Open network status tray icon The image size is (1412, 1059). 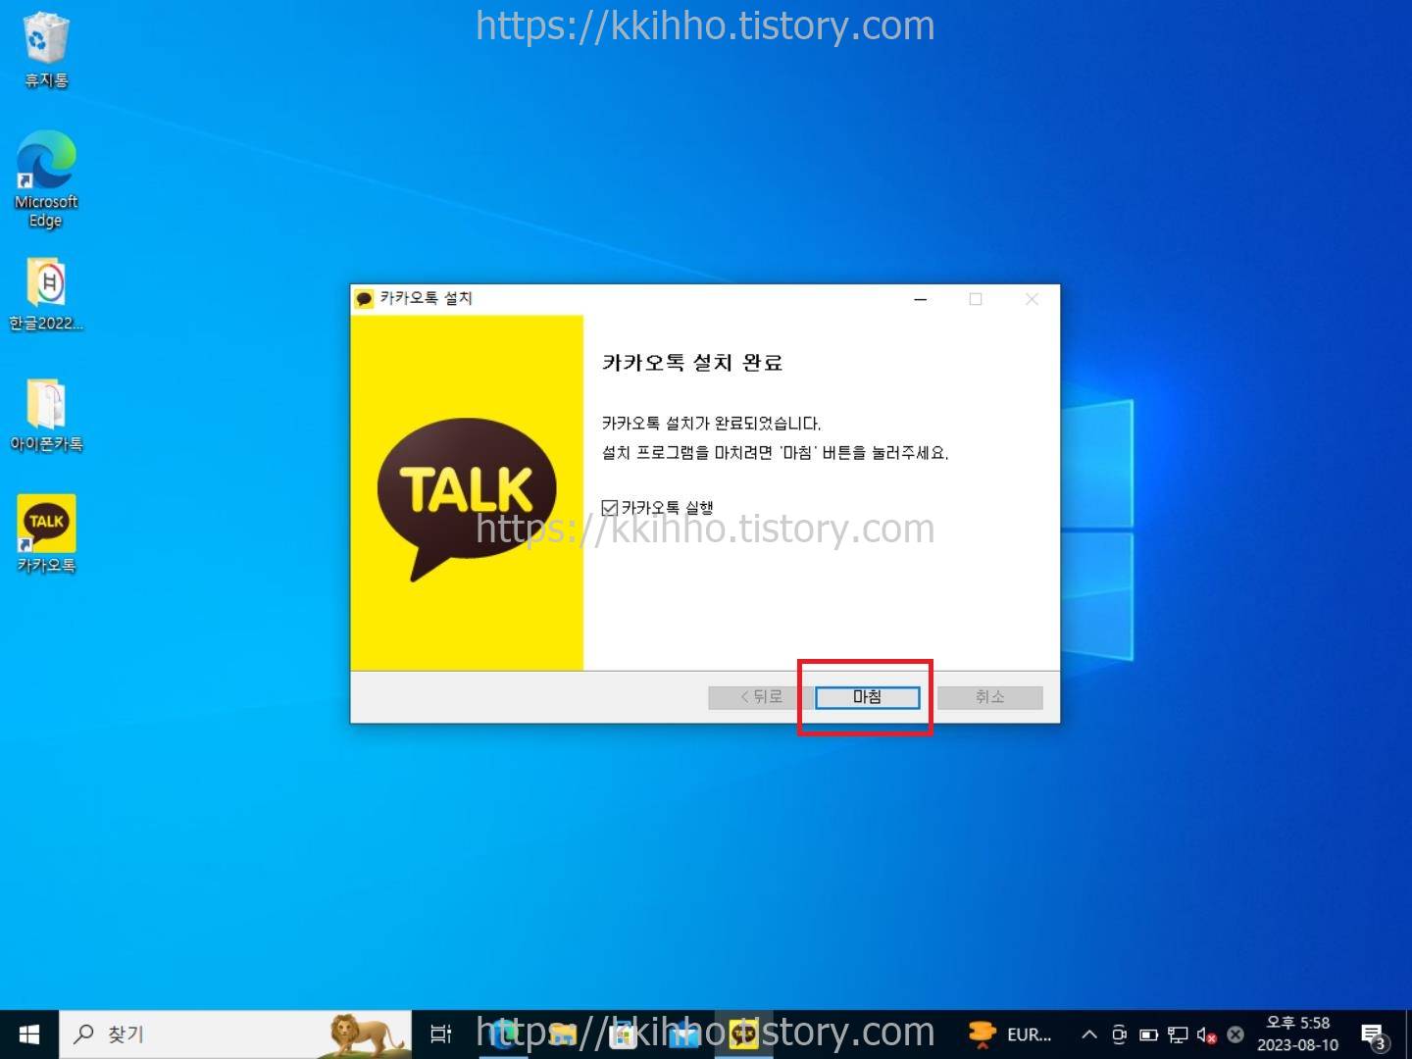1178,1034
